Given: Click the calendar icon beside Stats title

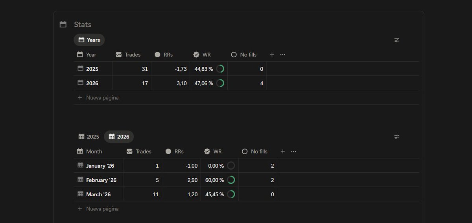Looking at the screenshot, I should tap(63, 24).
